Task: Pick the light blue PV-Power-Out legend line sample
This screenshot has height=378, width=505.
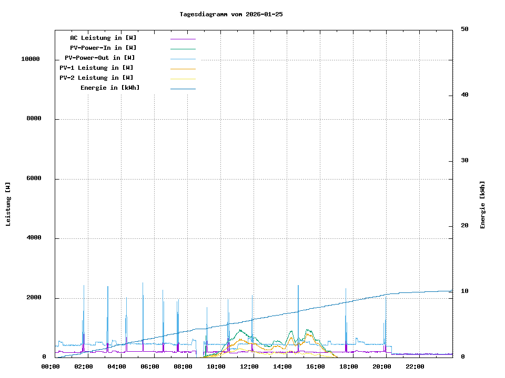Action: [183, 59]
